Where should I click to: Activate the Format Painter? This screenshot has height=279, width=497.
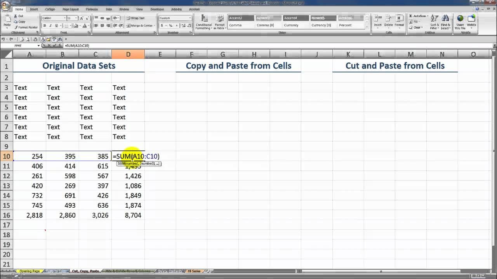pos(26,28)
